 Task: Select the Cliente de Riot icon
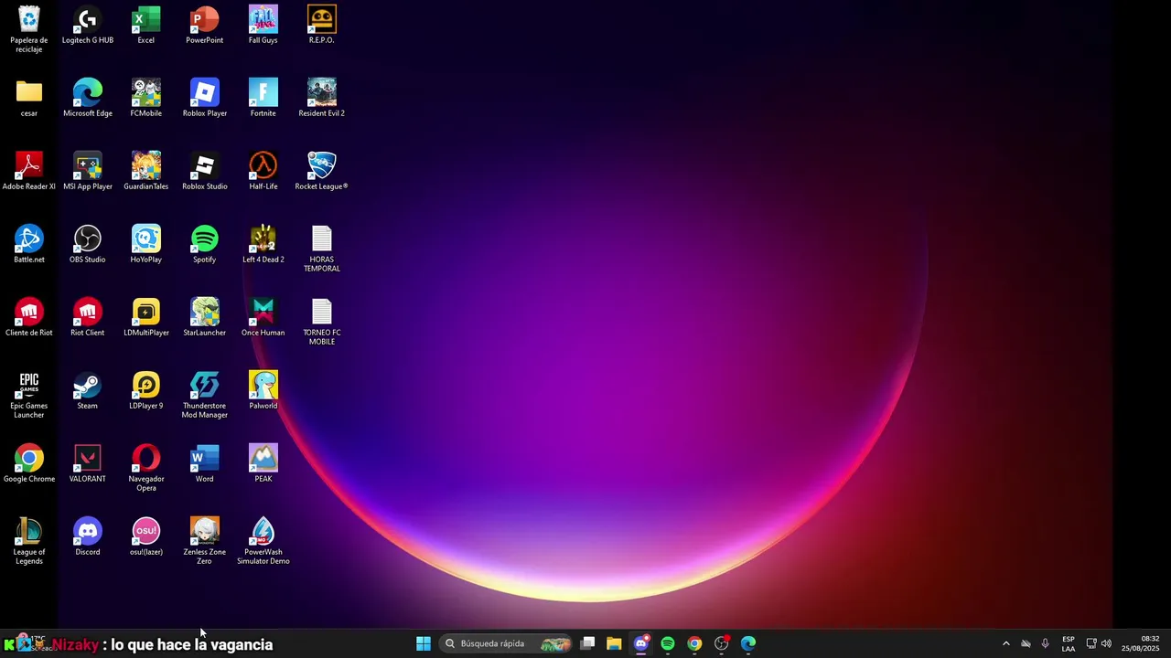[x=29, y=317]
